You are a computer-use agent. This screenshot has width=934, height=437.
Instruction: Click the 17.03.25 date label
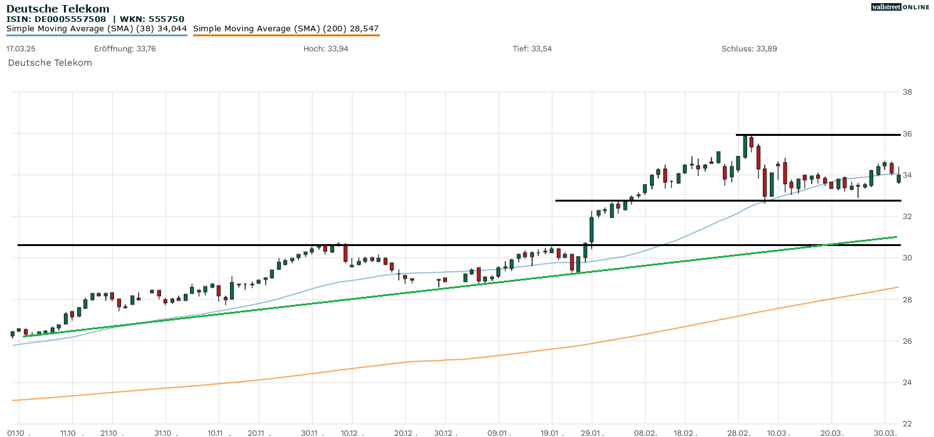19,49
